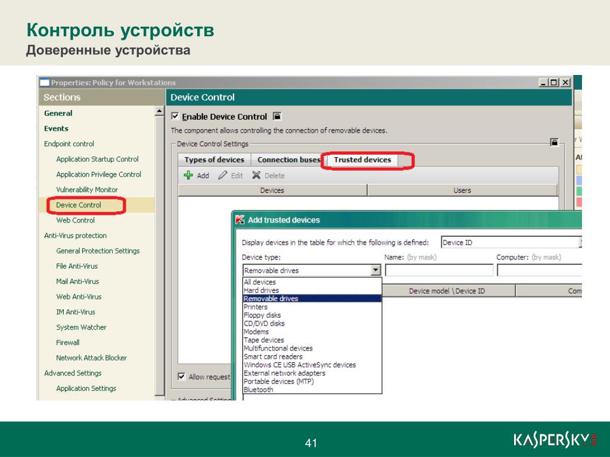Click the Users column header
This screenshot has width=610, height=457.
pos(462,190)
